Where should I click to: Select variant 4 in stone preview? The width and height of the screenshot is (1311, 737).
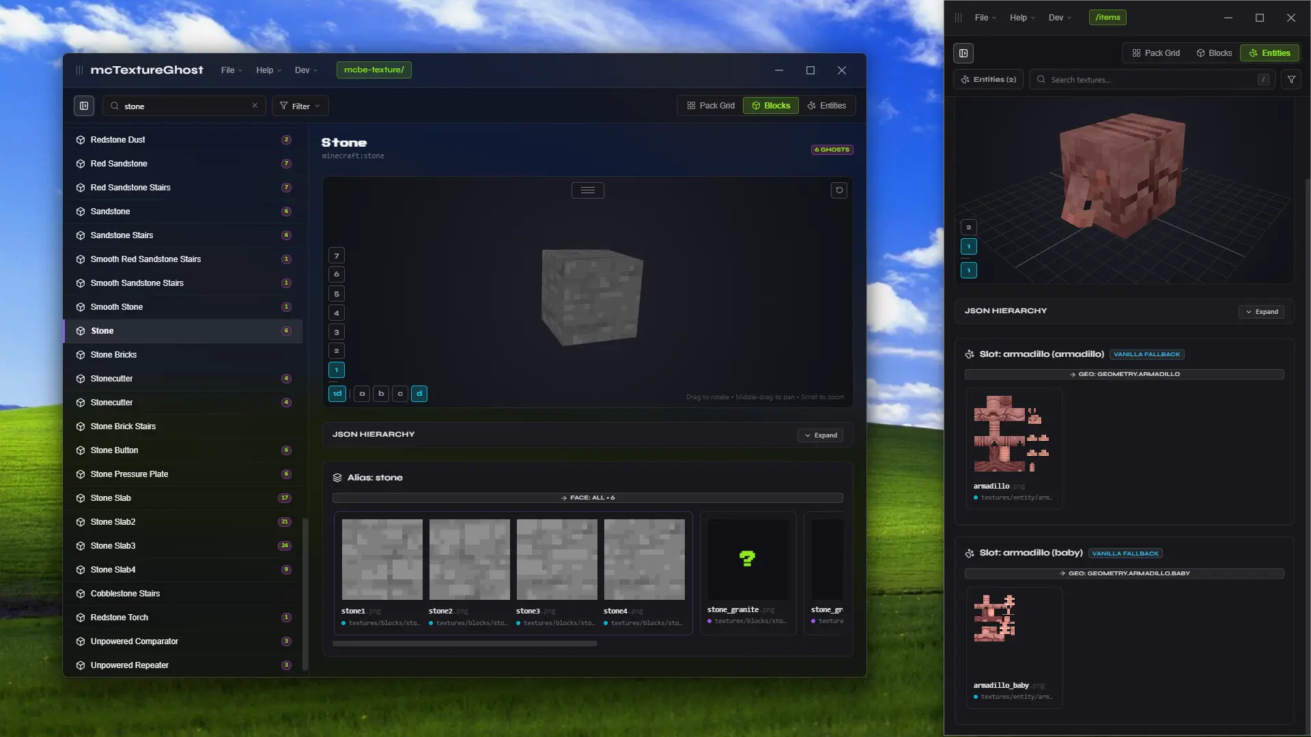(x=337, y=313)
